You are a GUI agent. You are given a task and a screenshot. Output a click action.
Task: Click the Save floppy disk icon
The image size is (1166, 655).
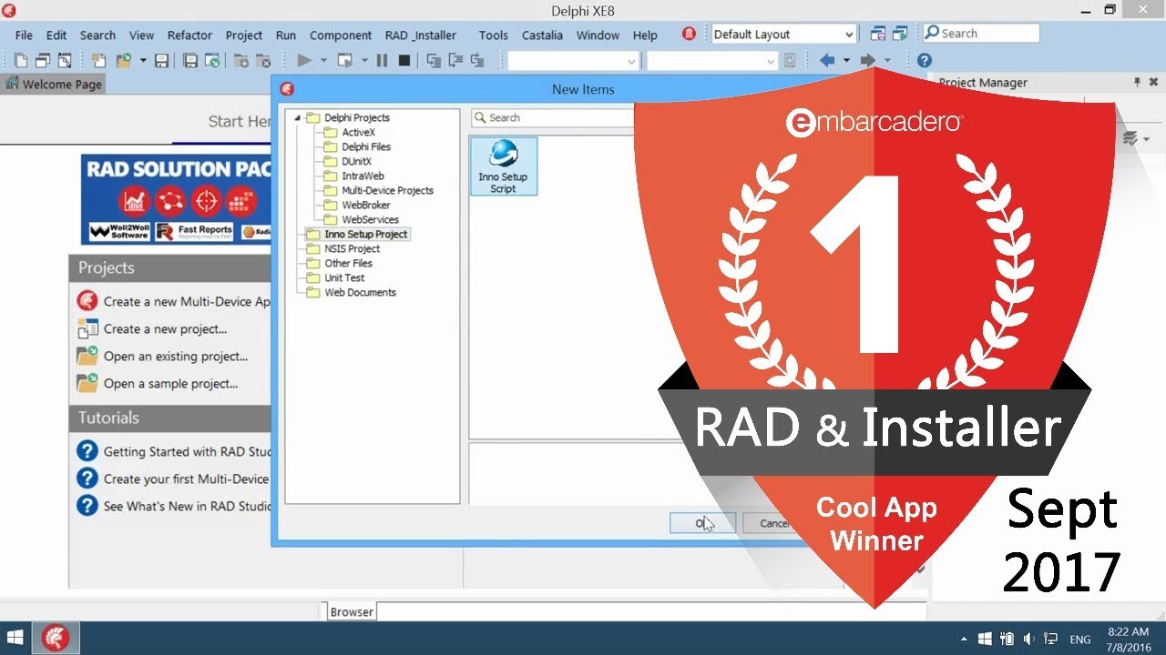coord(161,61)
